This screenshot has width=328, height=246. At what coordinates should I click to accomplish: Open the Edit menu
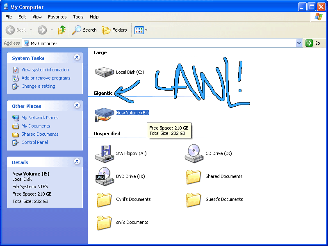(22, 17)
